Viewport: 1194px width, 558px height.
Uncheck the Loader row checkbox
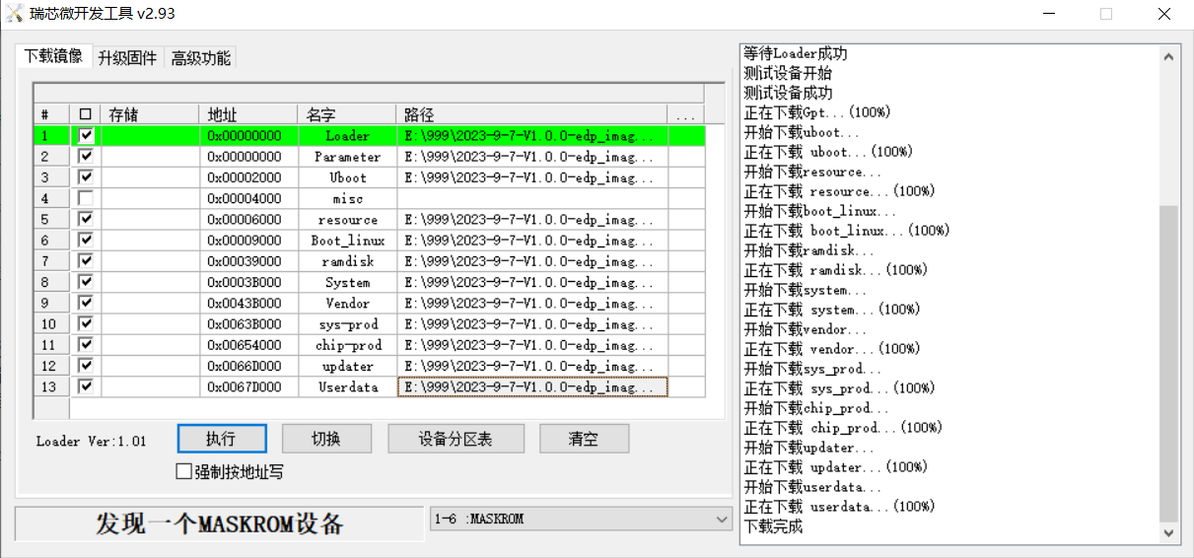[86, 135]
